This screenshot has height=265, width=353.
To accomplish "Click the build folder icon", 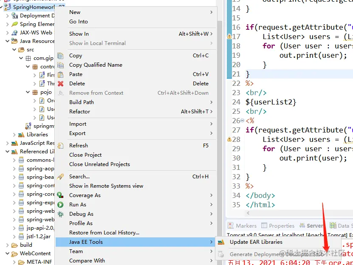I will pos(14,245).
